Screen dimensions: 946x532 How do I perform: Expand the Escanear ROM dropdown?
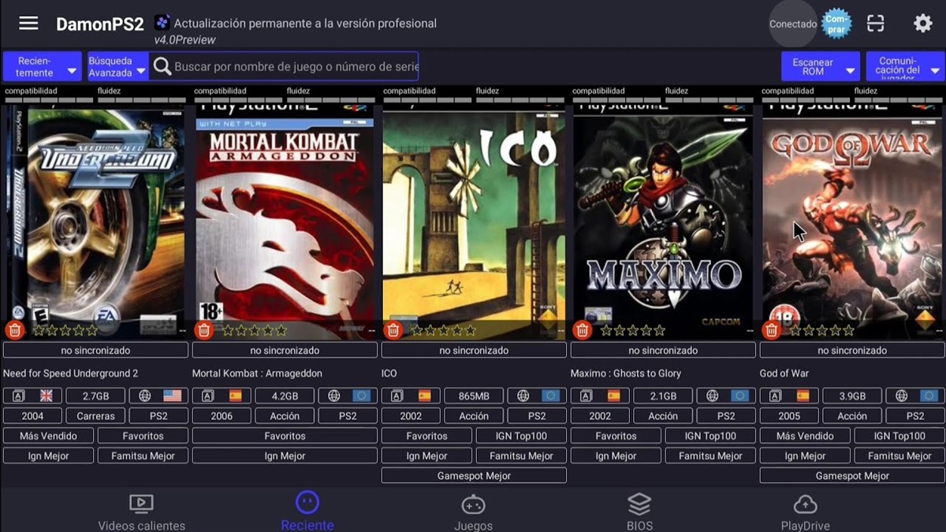[x=821, y=66]
